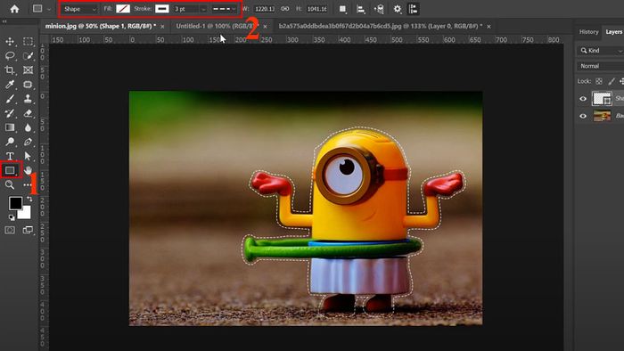Image resolution: width=624 pixels, height=351 pixels.
Task: Open the Normal blend mode dropdown
Action: click(x=601, y=66)
